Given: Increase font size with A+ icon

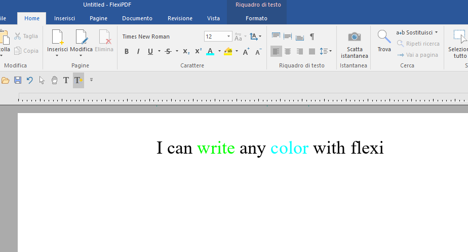Looking at the screenshot, I should pos(246,51).
